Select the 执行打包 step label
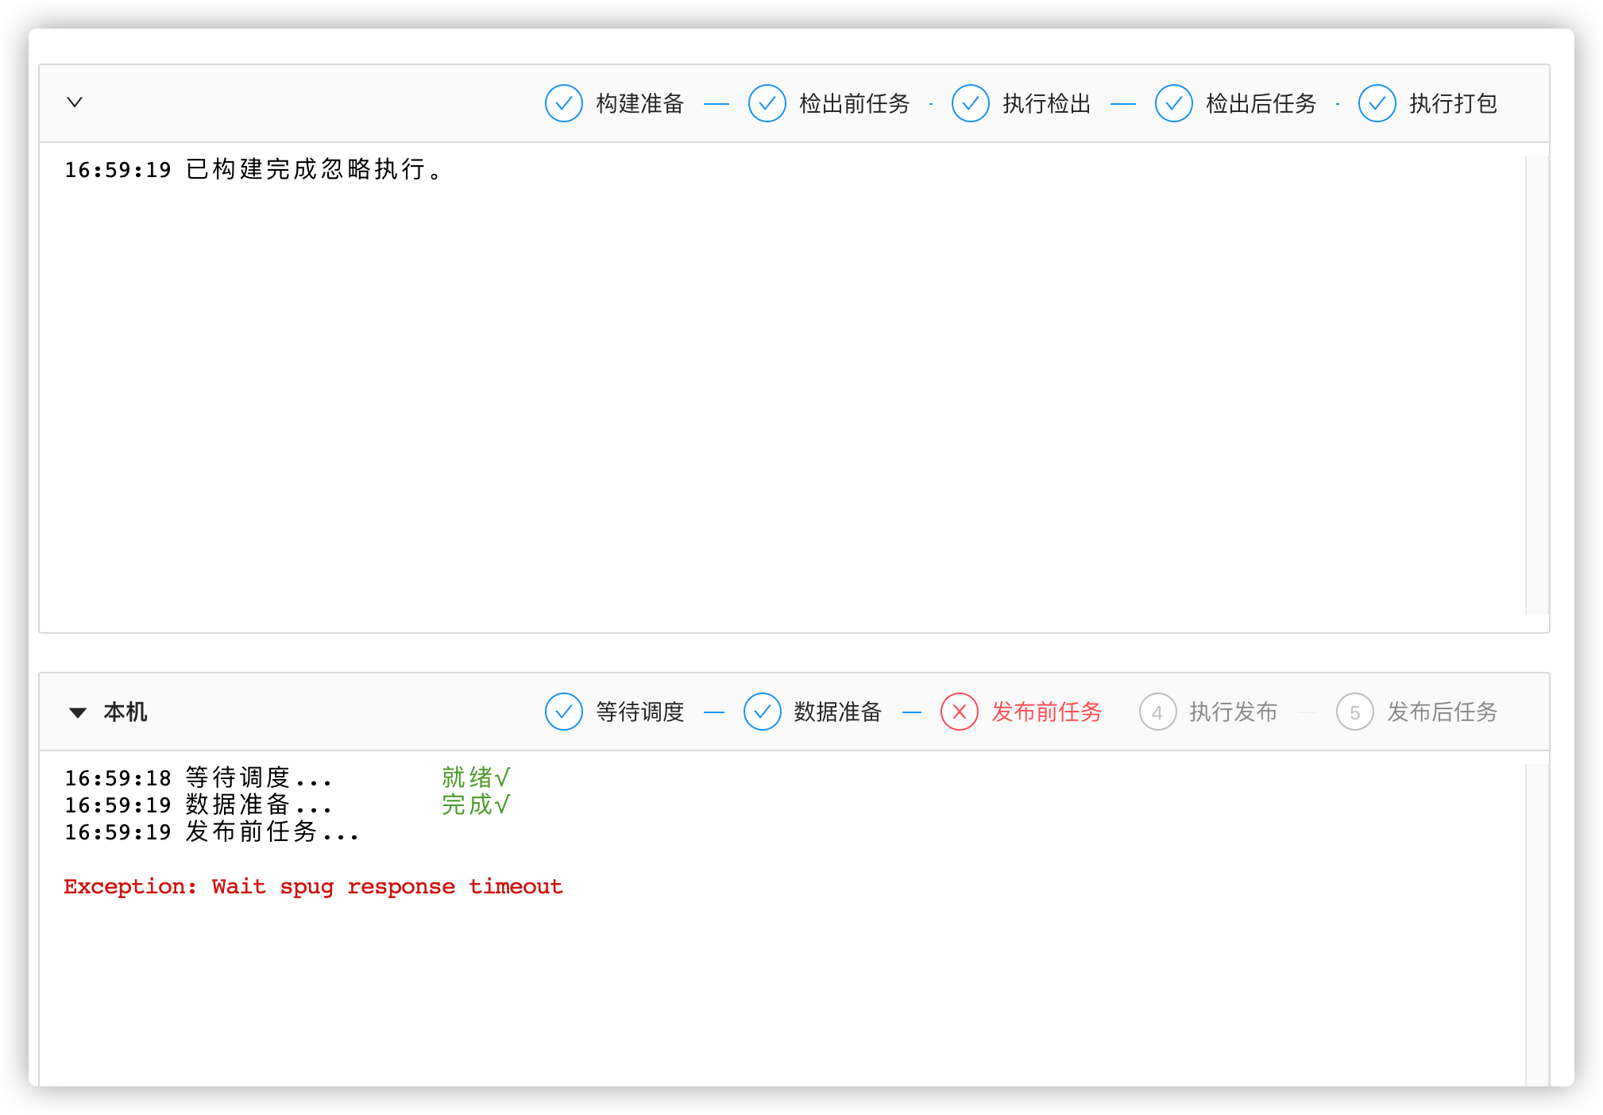The height and width of the screenshot is (1115, 1603). 1454,103
